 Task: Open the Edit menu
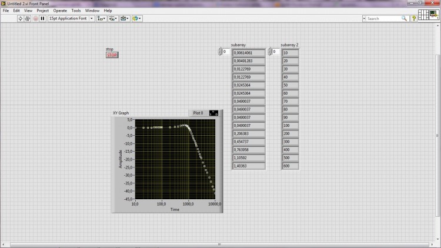[x=16, y=11]
